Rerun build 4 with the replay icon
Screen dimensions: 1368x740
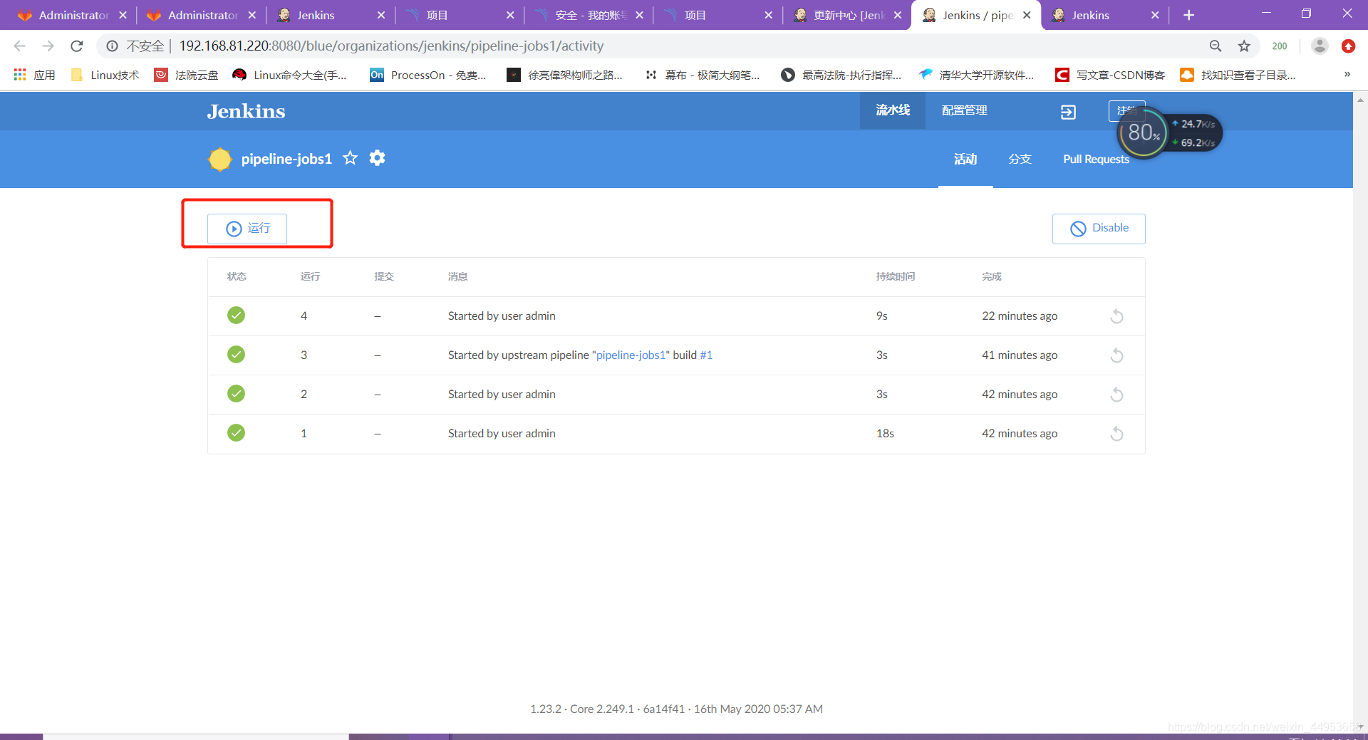click(1116, 316)
